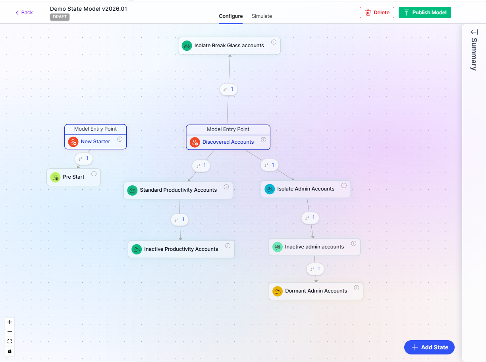This screenshot has height=362, width=486.
Task: Select the teal Isolate Break Glass accounts icon
Action: [x=187, y=46]
